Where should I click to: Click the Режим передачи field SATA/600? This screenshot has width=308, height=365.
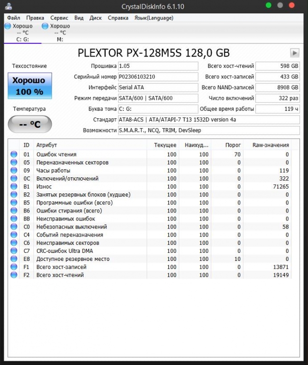click(x=158, y=98)
